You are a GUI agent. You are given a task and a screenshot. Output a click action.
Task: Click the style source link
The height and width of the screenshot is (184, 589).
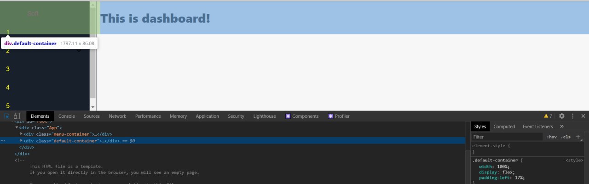(574, 160)
